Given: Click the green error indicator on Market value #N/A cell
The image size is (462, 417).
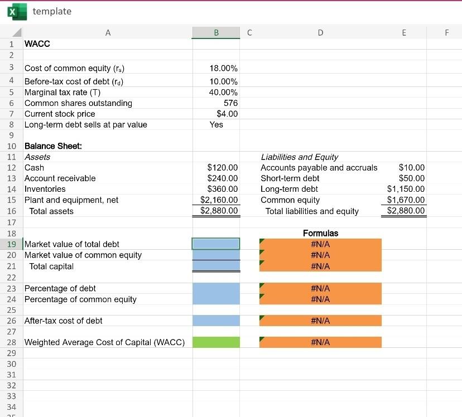Looking at the screenshot, I should pos(260,240).
